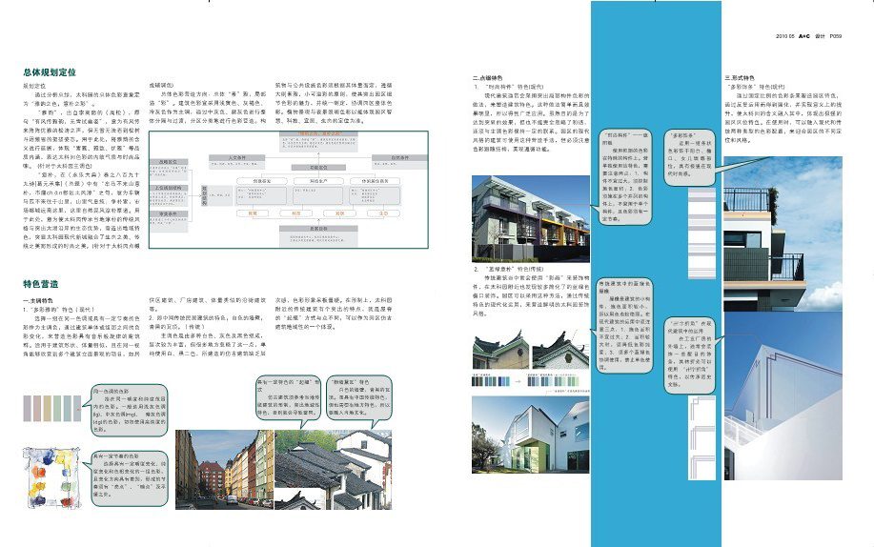This screenshot has width=874, height=547.
Task: Click the 总体规划定位 section heading
Action: click(x=48, y=71)
